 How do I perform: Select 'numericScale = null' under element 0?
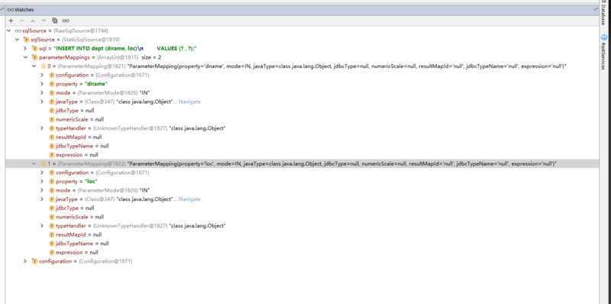click(80, 119)
